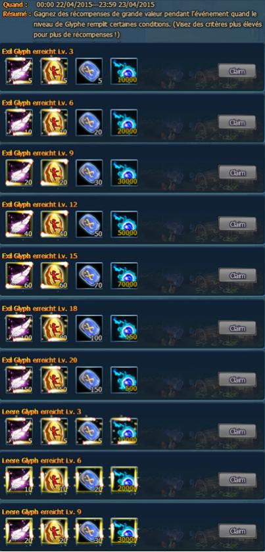The height and width of the screenshot is (552, 265).
Task: Claim the Leere Glyph Lv. 6 reward
Action: pos(237,480)
